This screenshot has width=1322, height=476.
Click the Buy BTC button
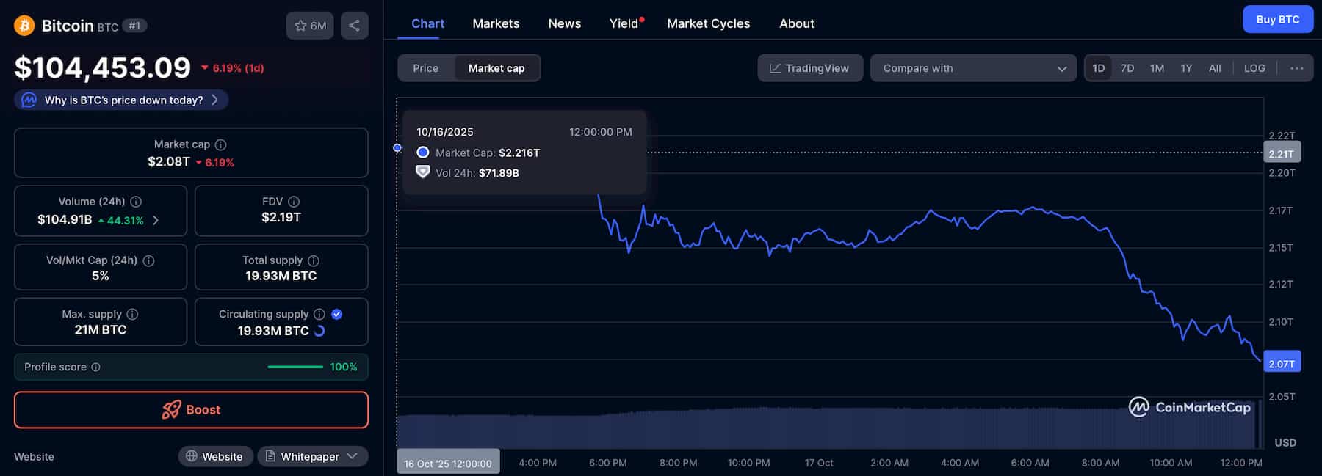pos(1277,20)
